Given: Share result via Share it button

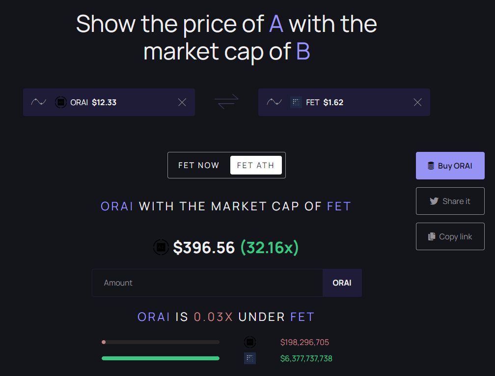Looking at the screenshot, I should point(450,201).
